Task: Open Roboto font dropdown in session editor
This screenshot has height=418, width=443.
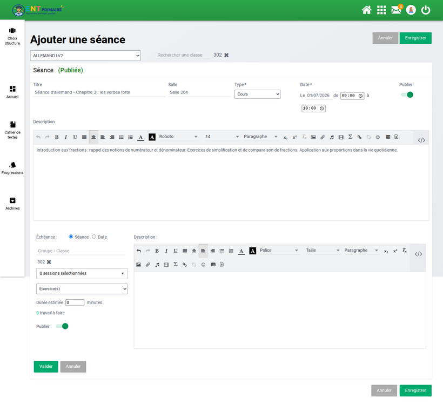Action: [x=178, y=137]
